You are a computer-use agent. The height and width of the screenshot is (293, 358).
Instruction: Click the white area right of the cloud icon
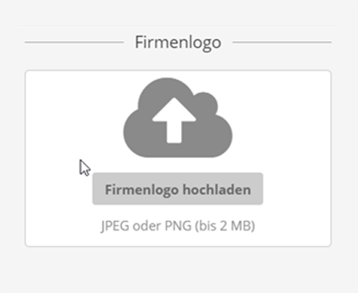(282, 118)
